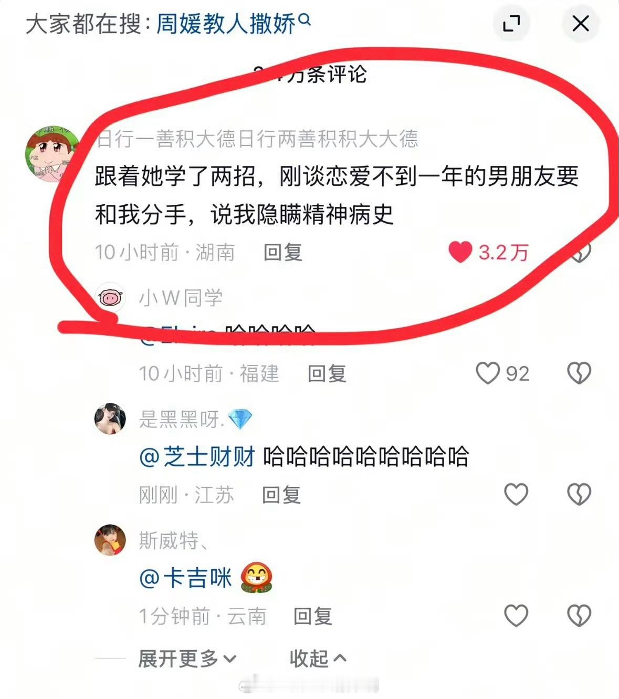Like 小W同学's reply with 92 likes
This screenshot has width=619, height=699.
(x=487, y=373)
